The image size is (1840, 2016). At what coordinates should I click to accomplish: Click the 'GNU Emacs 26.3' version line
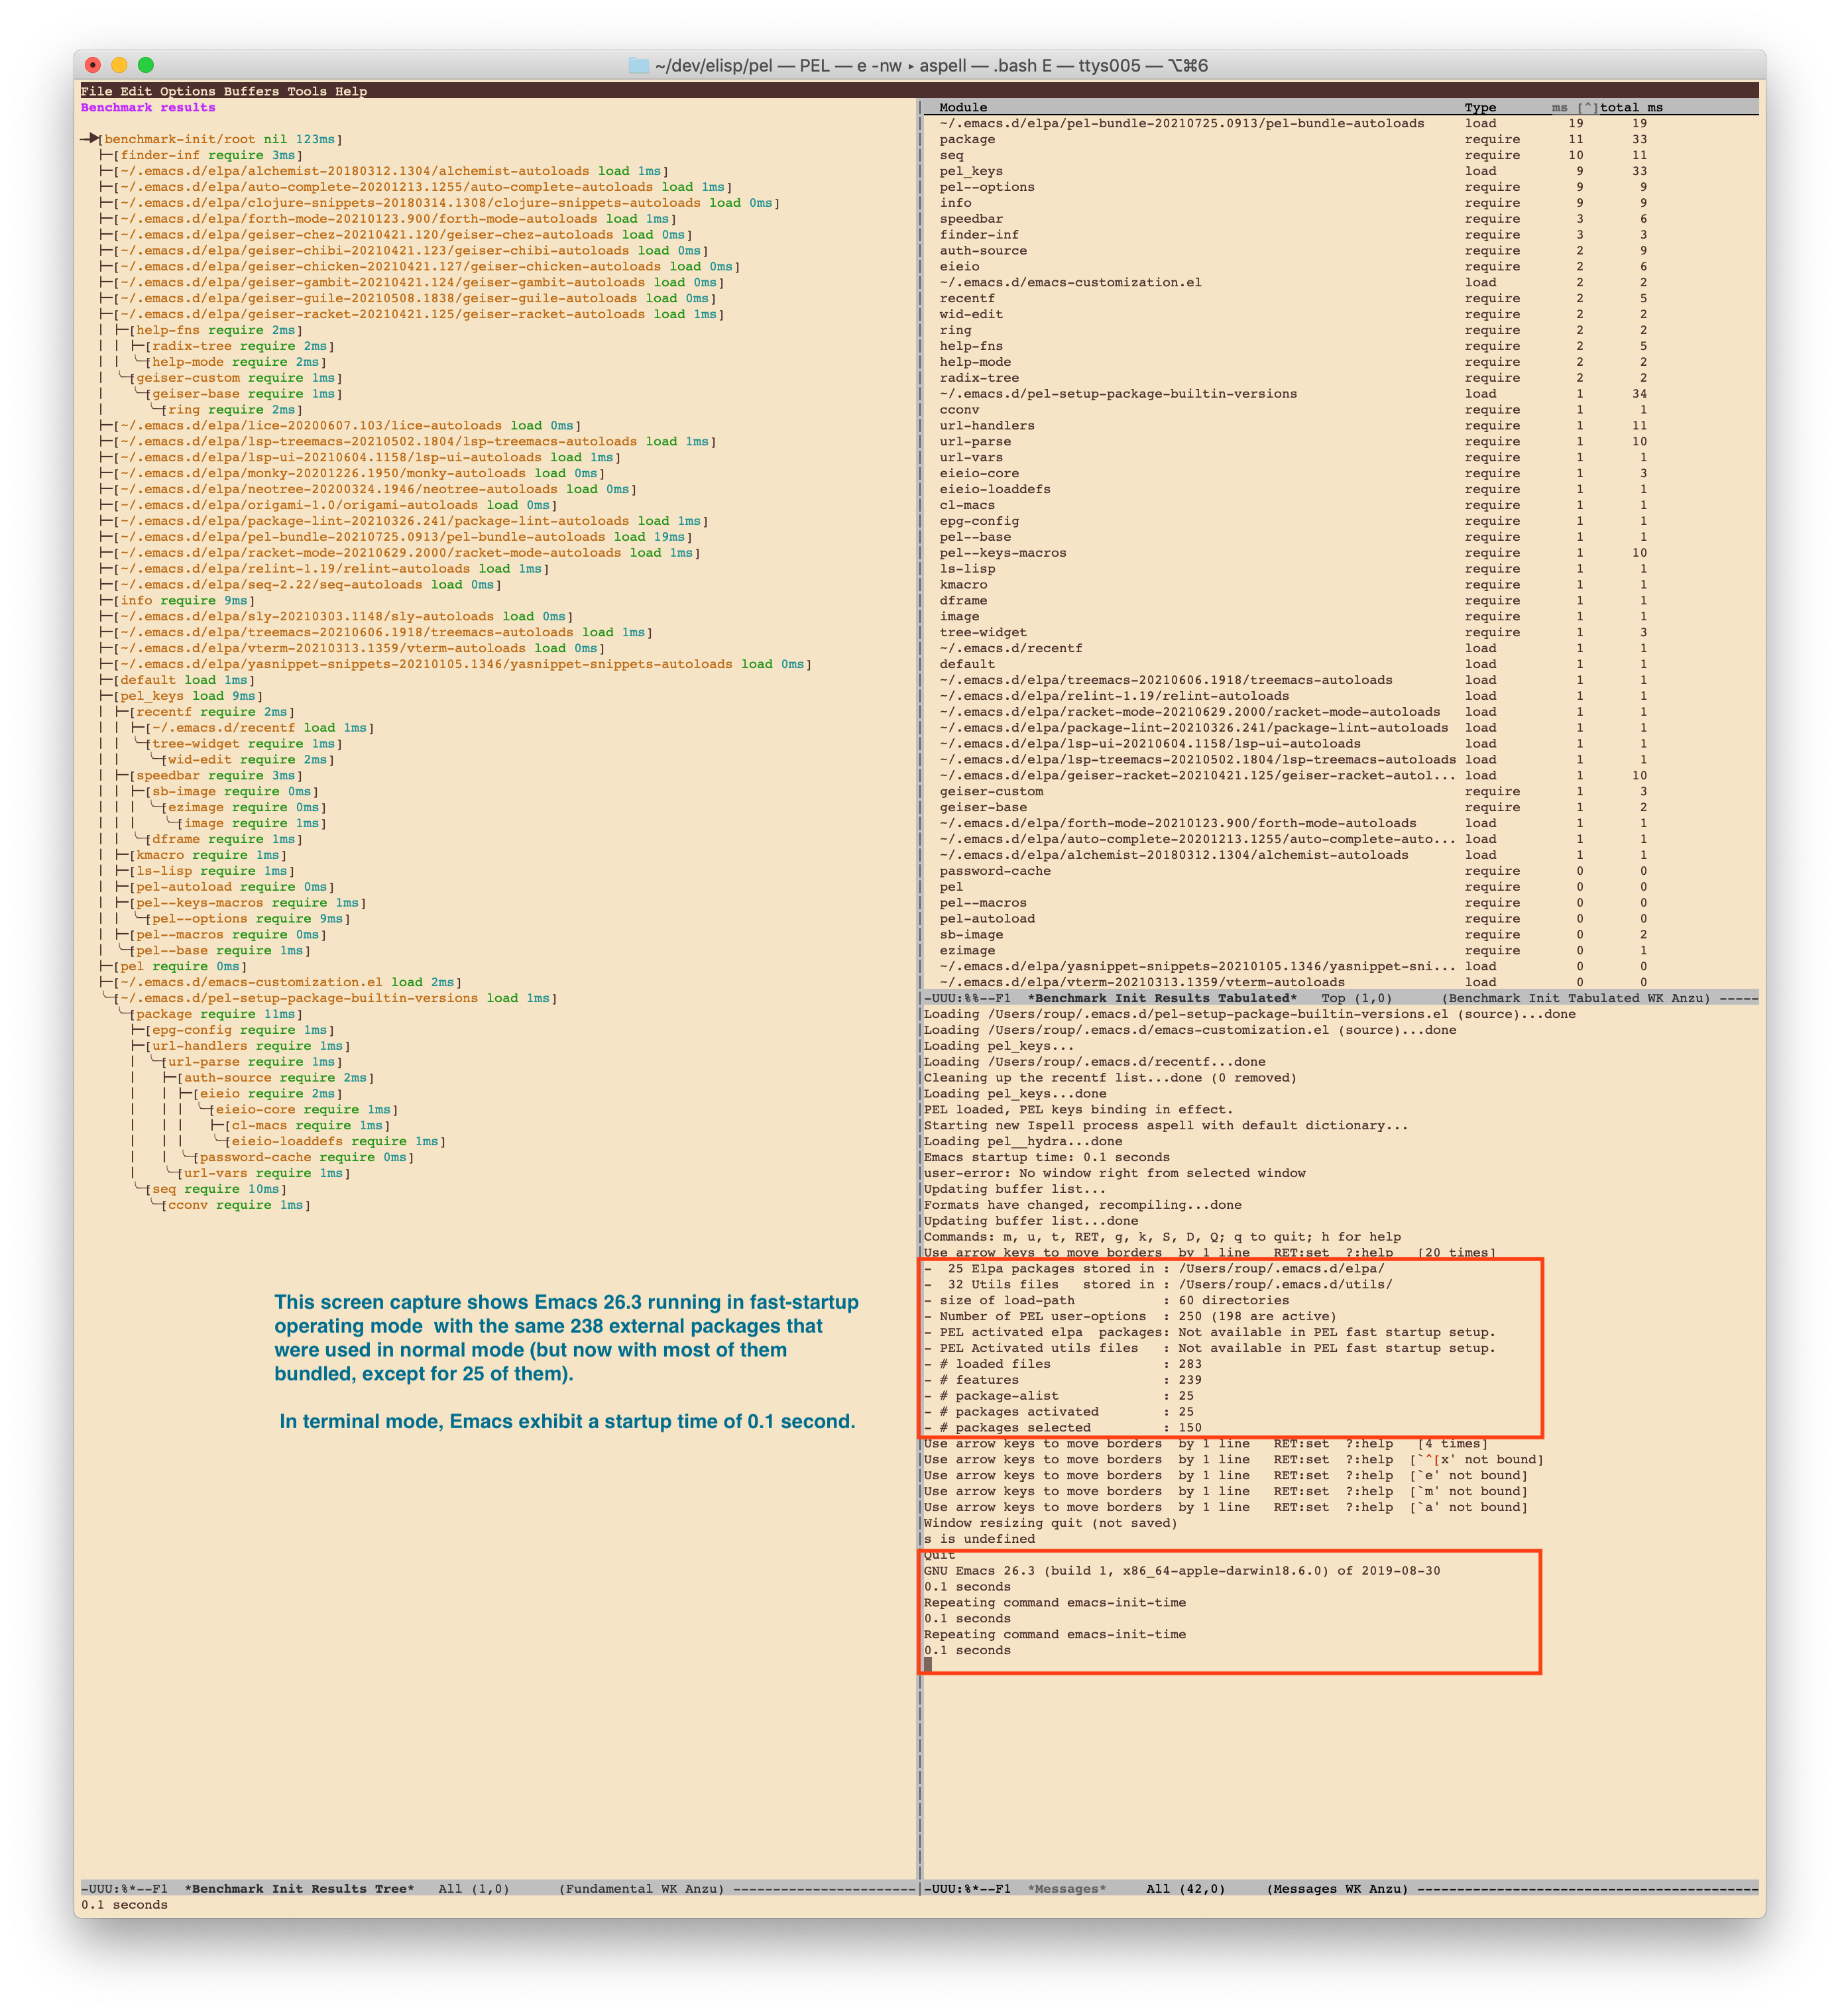pos(1182,1571)
